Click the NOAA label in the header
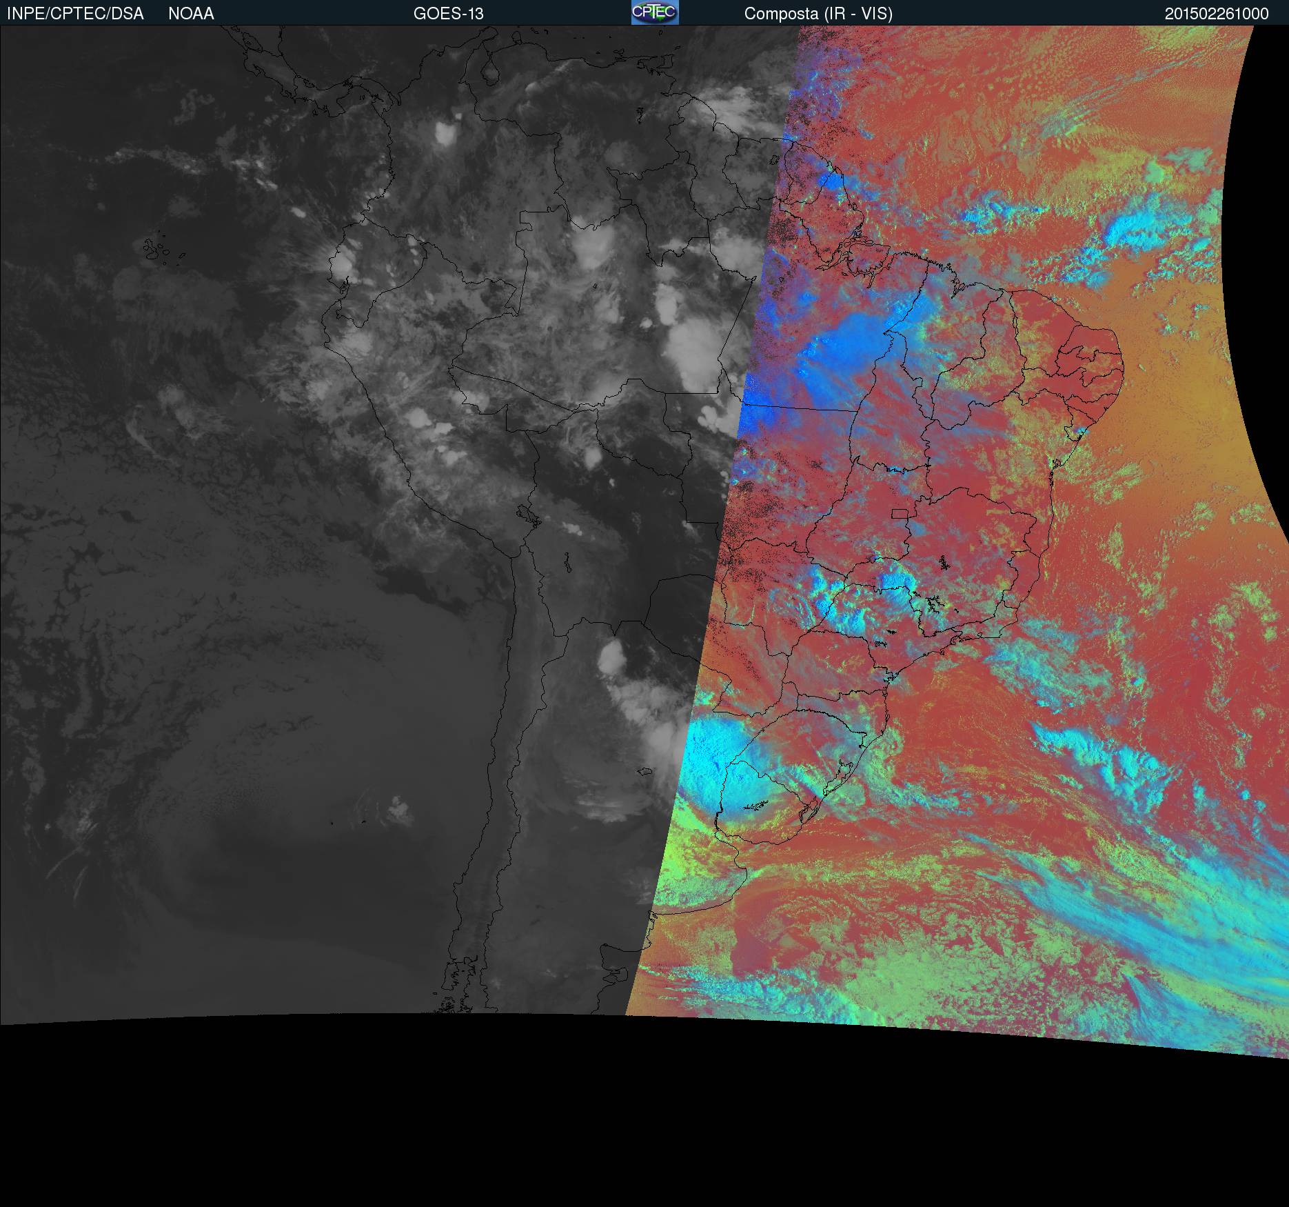Screen dimensions: 1289x1207 [x=191, y=14]
